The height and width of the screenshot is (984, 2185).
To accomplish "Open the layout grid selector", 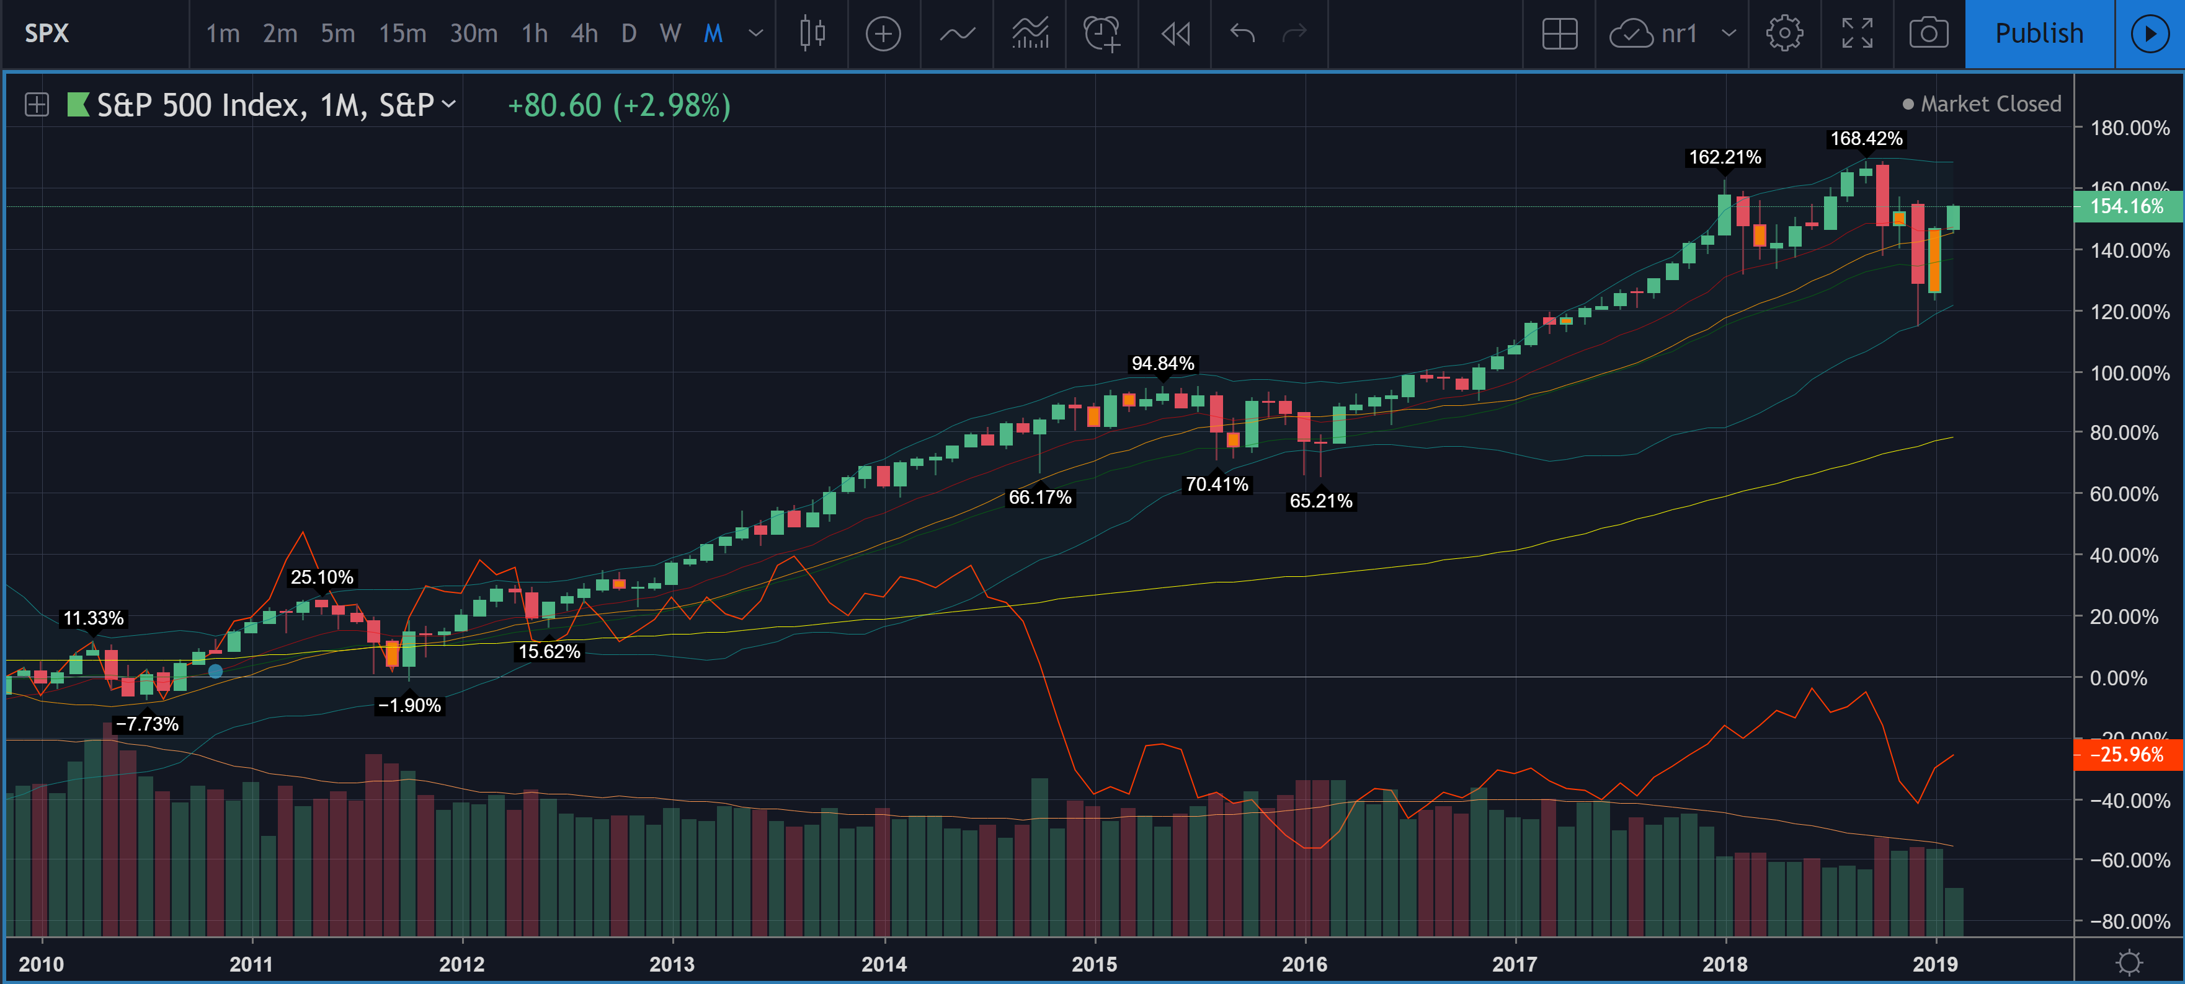I will pos(1559,34).
